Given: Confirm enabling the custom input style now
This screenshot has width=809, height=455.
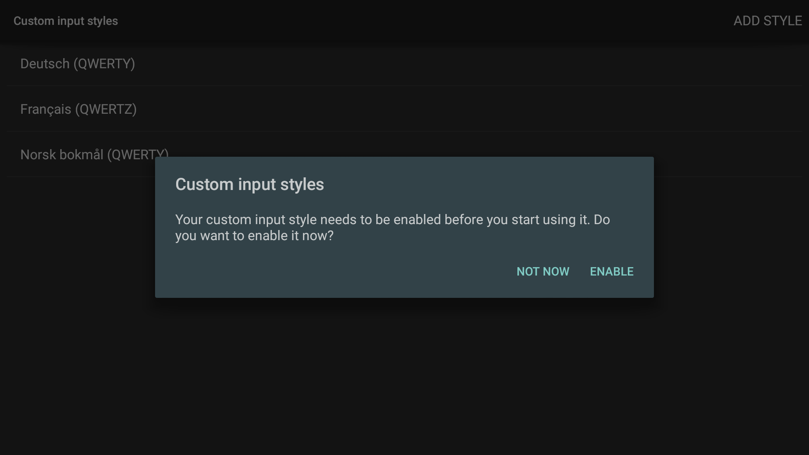Looking at the screenshot, I should click(x=611, y=272).
